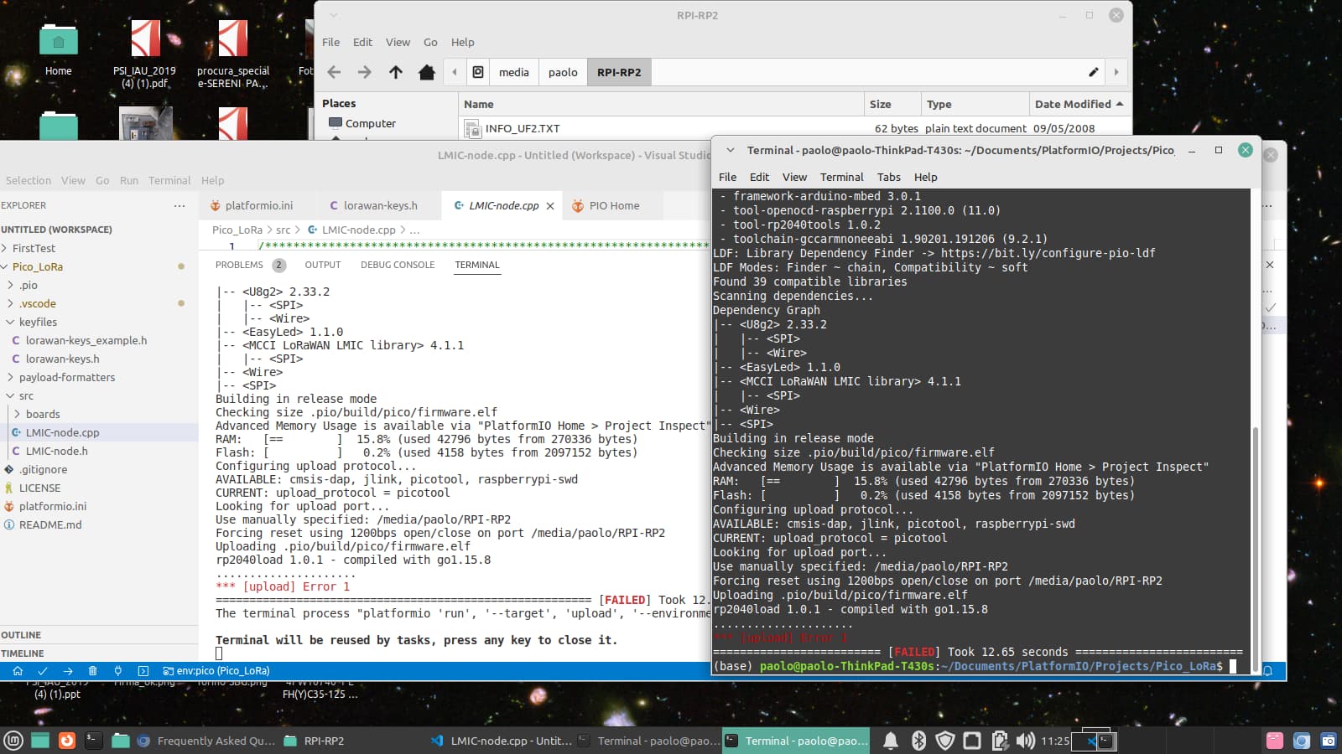Open Tabs menu in Terminal window
The image size is (1342, 754).
tap(889, 177)
